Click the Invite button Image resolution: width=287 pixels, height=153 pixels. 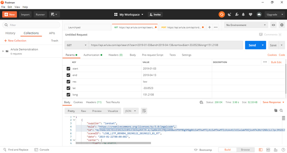pos(155,14)
